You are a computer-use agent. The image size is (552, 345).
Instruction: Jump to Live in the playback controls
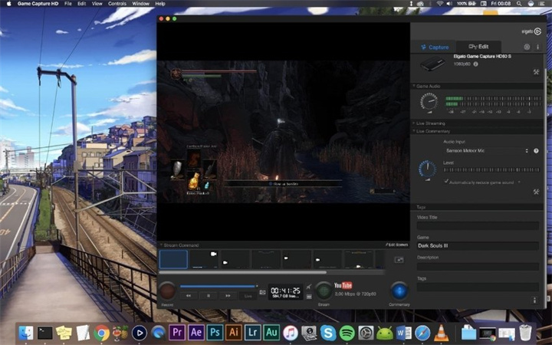(x=248, y=296)
